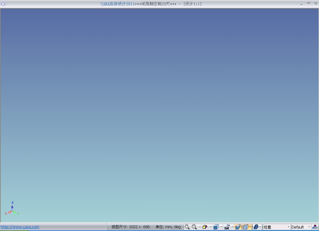Toggle the perspective view slab icon

tap(238, 227)
